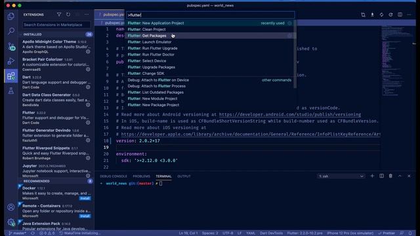Install the Remote - Containers extension

[x=85, y=216]
